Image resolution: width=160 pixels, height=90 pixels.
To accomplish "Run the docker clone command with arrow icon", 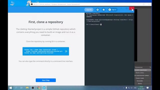I will click(66, 51).
